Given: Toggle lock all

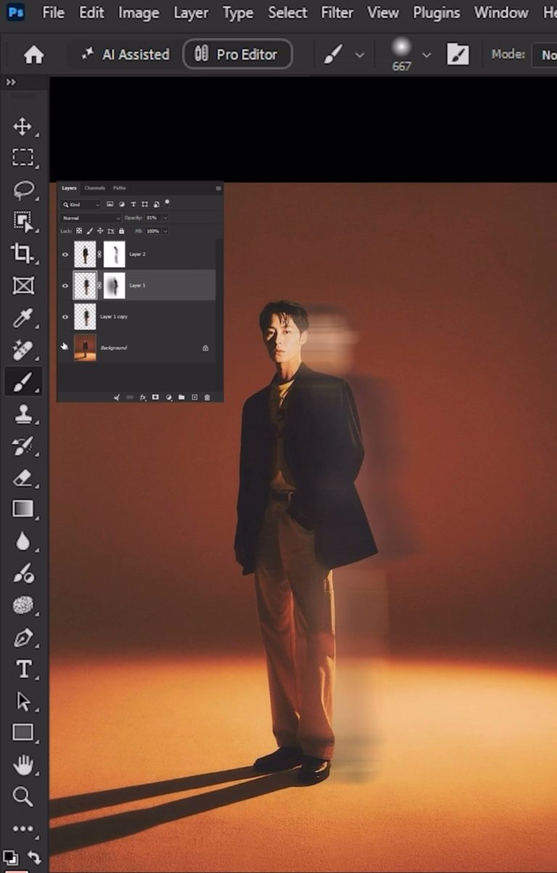Looking at the screenshot, I should 121,231.
